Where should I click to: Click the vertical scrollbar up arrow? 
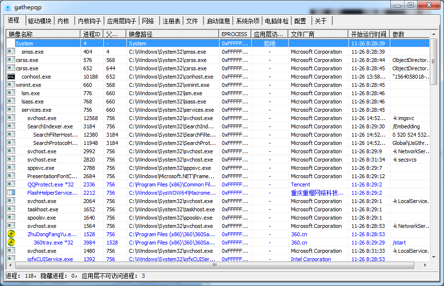434,34
